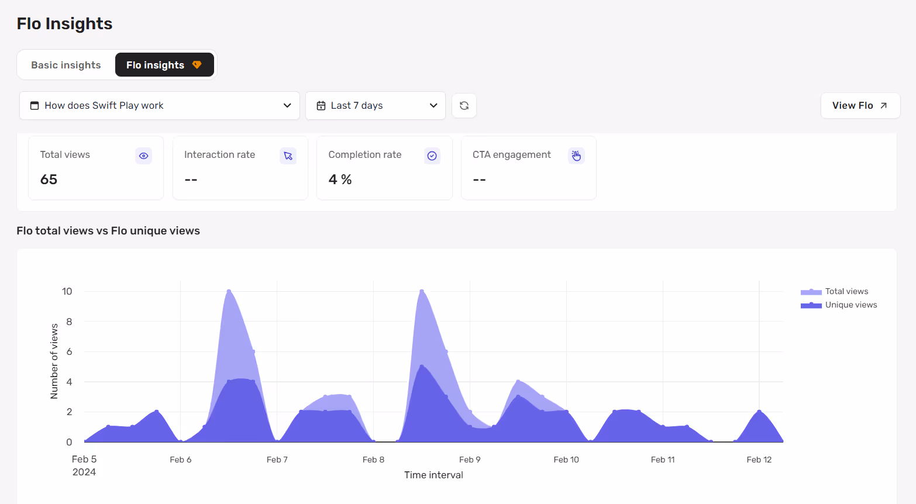
Task: Click the tap hand icon in CTA engagement
Action: 576,156
